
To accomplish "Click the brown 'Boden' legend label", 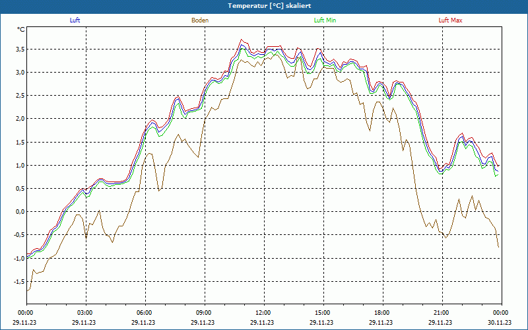I will tap(200, 20).
